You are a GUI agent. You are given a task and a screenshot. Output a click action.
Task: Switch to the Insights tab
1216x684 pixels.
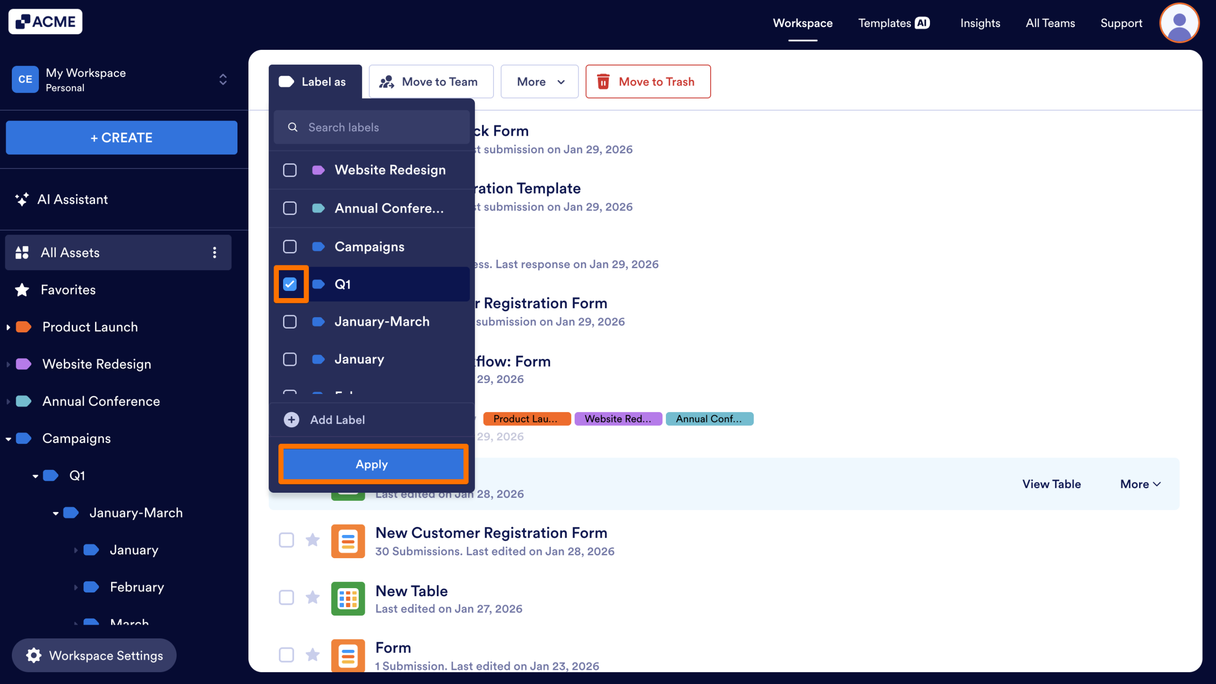click(980, 23)
